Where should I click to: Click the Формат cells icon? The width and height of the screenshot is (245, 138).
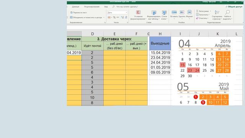pos(189,12)
